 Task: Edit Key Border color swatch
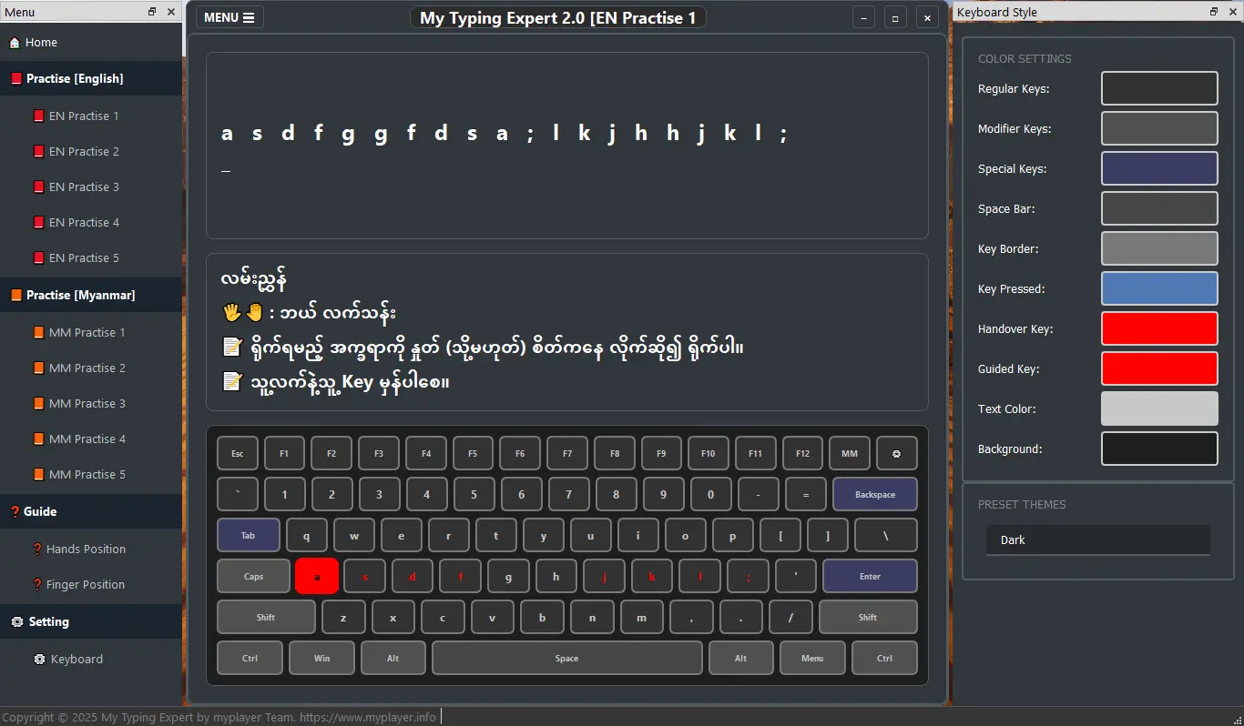pyautogui.click(x=1159, y=248)
